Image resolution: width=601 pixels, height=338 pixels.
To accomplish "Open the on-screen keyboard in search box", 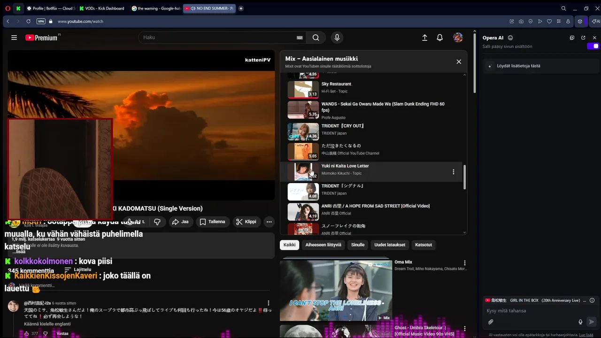I will (x=300, y=38).
